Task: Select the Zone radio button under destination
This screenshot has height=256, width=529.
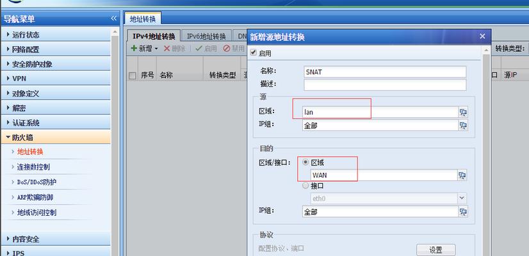Action: 305,162
